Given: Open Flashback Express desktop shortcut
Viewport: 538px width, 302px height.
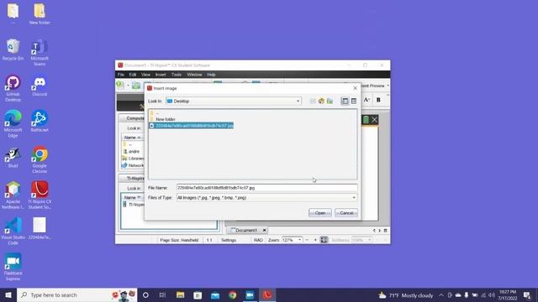Looking at the screenshot, I should tap(13, 267).
